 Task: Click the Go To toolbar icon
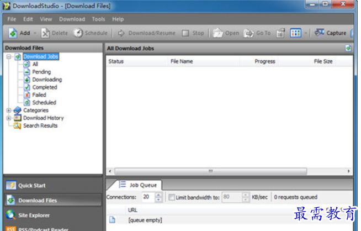pos(248,33)
